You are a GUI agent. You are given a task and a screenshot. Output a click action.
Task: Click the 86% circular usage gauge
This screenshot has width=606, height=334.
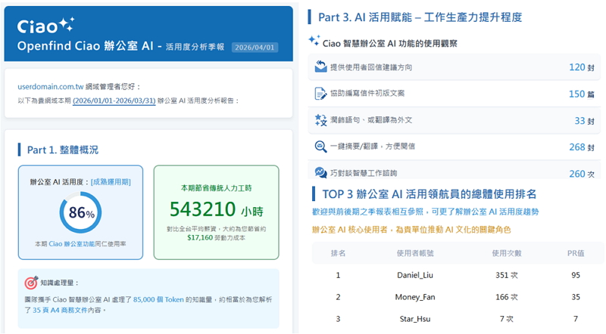click(x=80, y=212)
